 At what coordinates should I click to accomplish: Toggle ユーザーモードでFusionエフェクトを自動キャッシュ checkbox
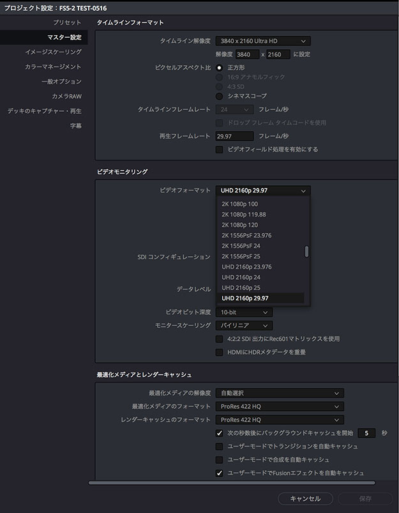coord(220,473)
